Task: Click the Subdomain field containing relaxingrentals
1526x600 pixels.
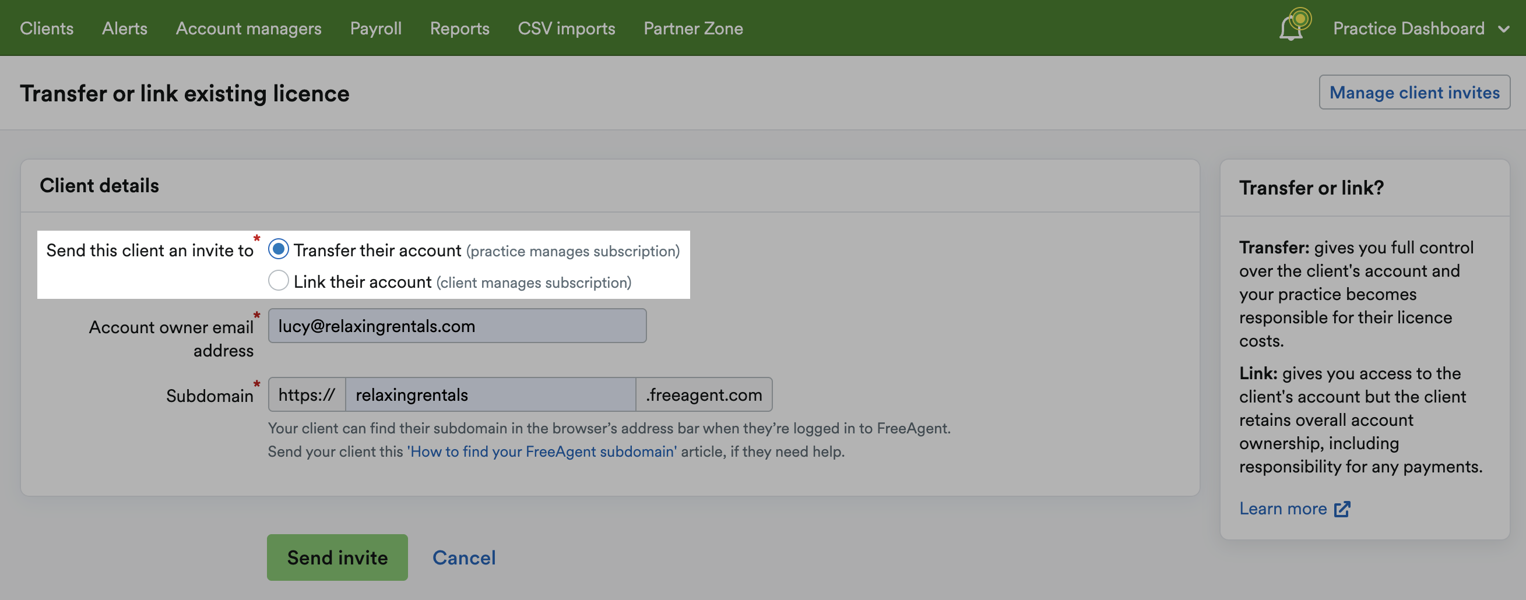Action: coord(491,394)
